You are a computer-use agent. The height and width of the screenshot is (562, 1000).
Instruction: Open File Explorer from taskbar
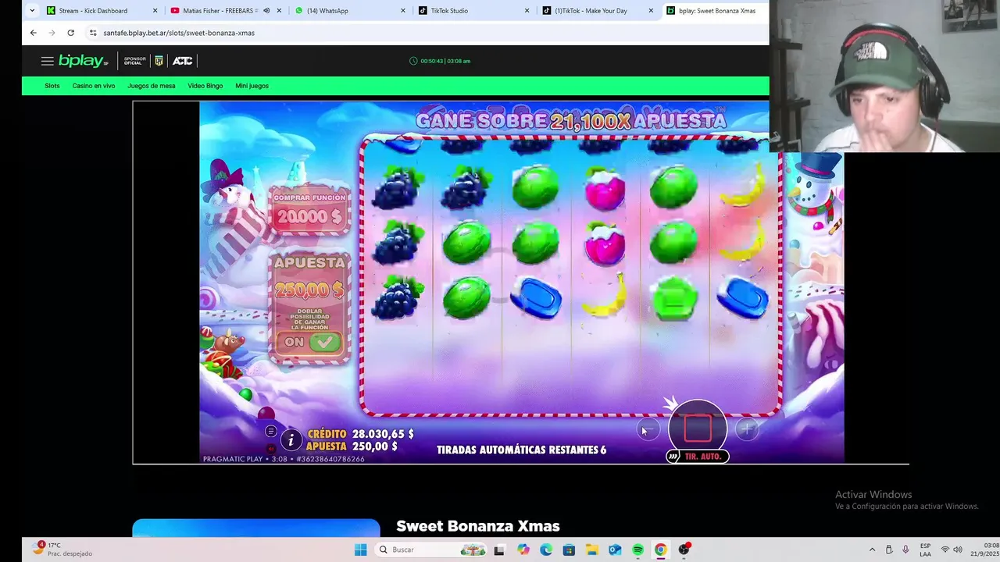pos(592,550)
